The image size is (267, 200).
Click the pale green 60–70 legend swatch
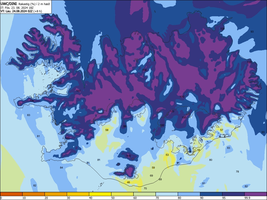click(x=144, y=194)
